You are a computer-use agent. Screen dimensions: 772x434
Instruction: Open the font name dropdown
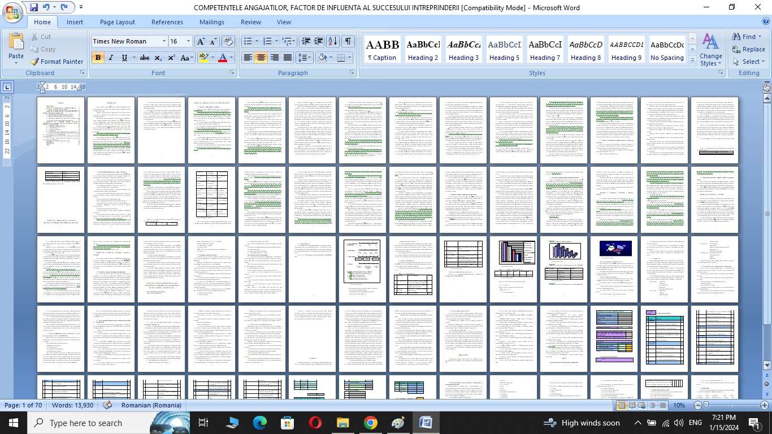click(164, 41)
